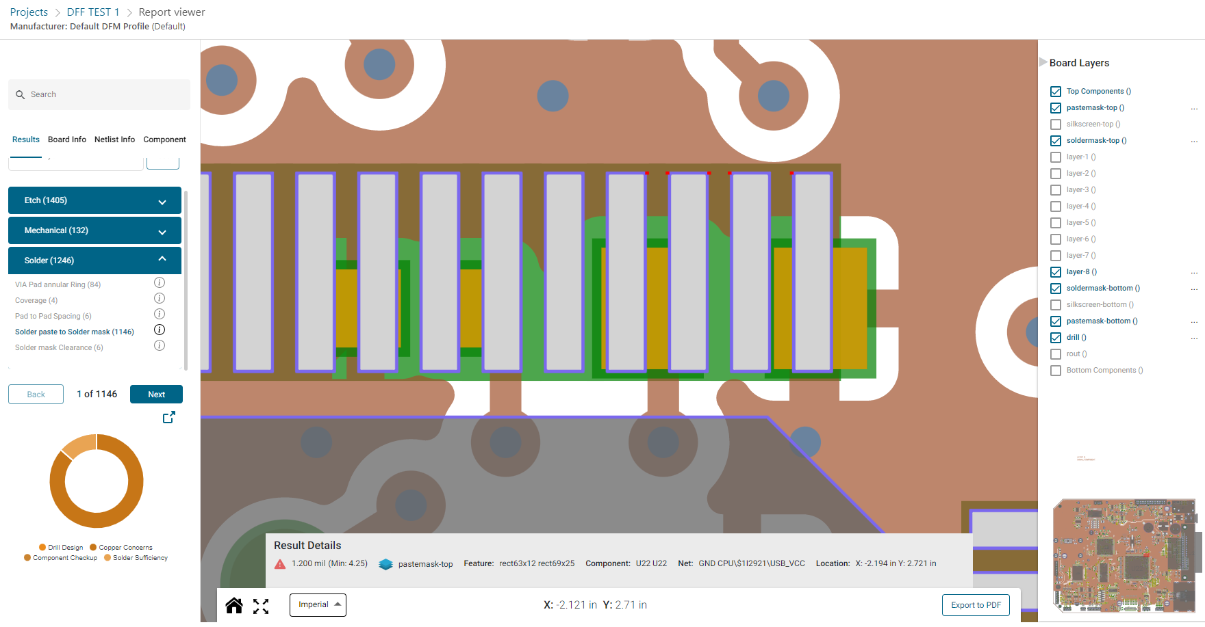The image size is (1205, 627).
Task: Enable layer-2 checkbox
Action: pos(1056,174)
